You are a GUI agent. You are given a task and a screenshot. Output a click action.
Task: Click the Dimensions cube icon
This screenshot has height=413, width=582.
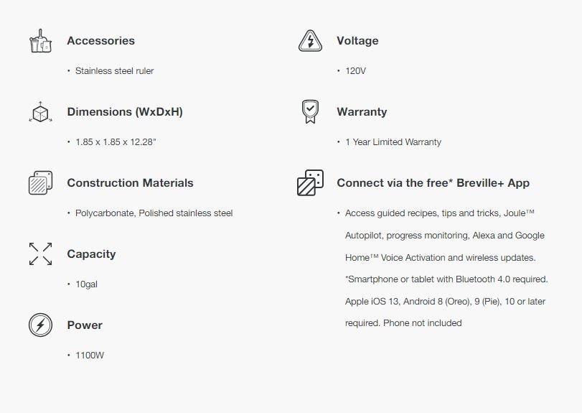click(40, 112)
